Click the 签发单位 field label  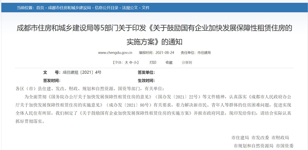click(x=146, y=72)
